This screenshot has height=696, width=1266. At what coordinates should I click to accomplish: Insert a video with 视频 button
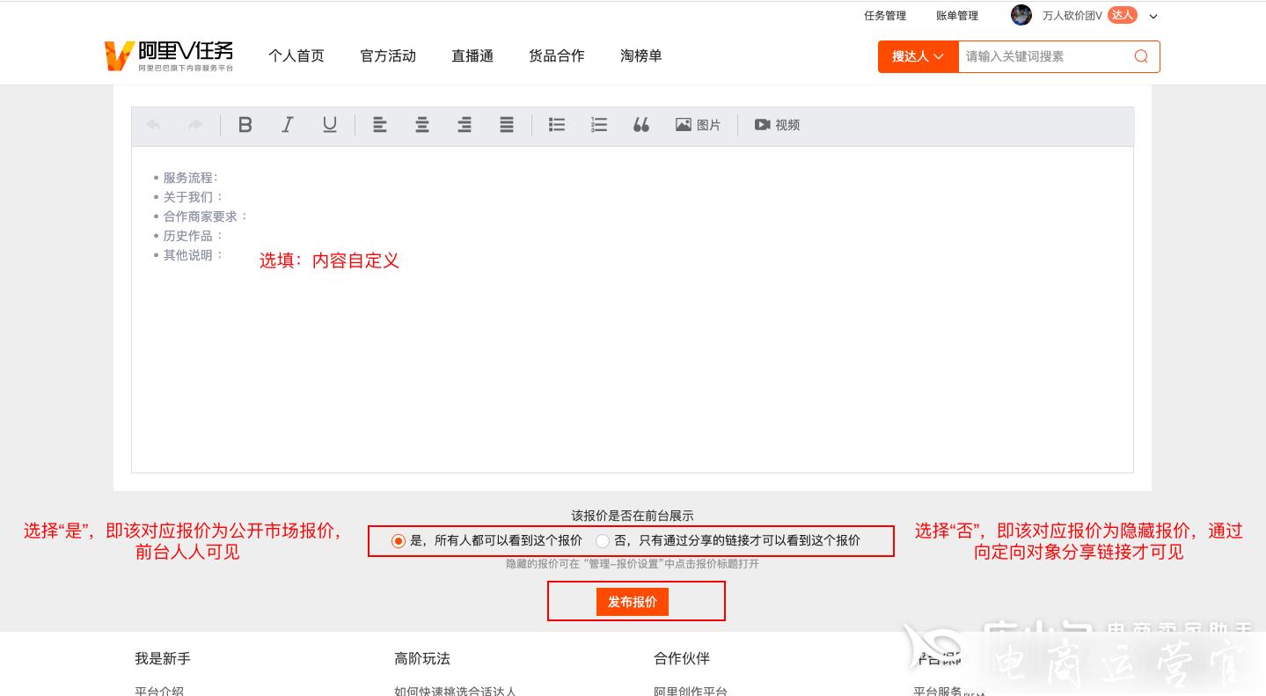777,125
